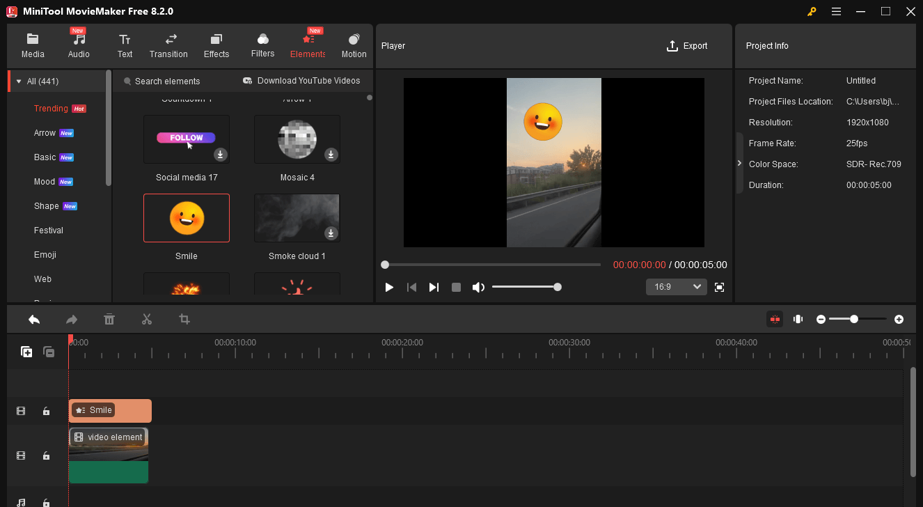Toggle timeline snapping

click(775, 319)
